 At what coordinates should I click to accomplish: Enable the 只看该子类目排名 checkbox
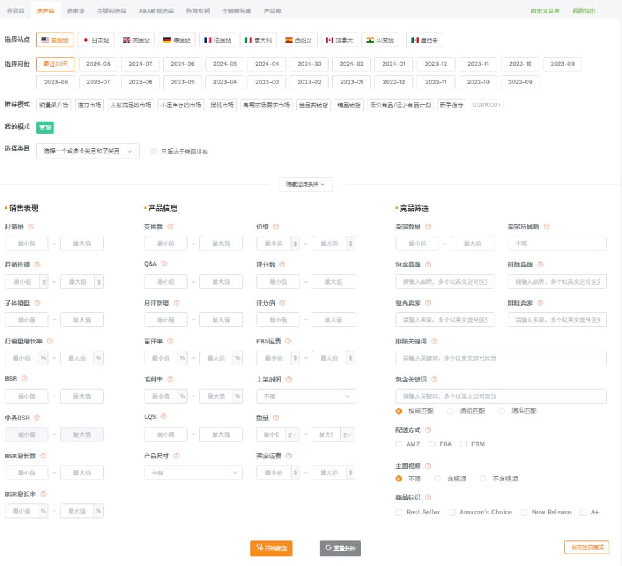(154, 151)
